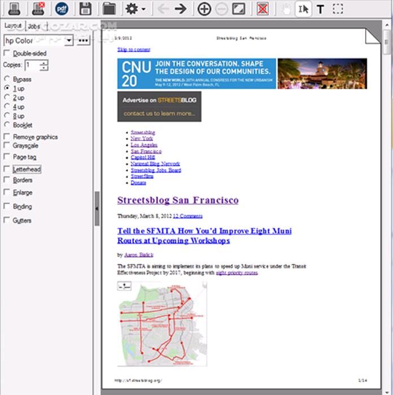Click the printer properties ellipsis button
The image size is (393, 395).
(x=84, y=41)
